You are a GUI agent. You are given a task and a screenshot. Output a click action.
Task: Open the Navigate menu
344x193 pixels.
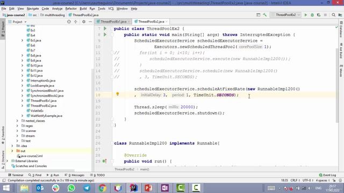click(x=33, y=9)
